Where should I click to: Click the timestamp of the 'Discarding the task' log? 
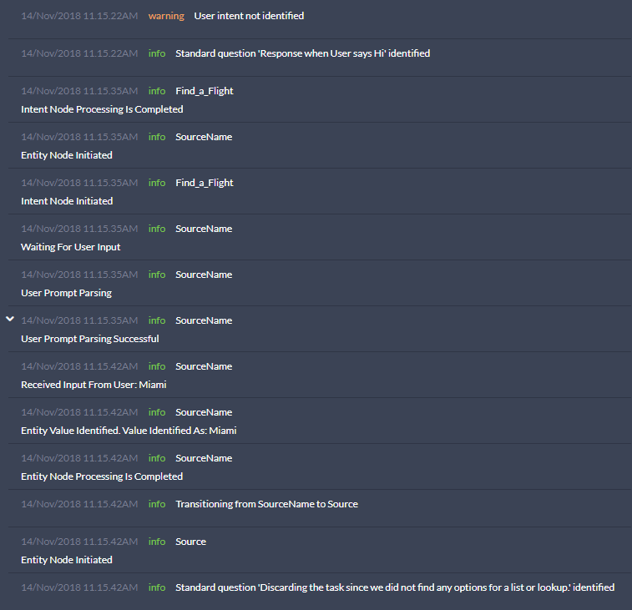[79, 587]
